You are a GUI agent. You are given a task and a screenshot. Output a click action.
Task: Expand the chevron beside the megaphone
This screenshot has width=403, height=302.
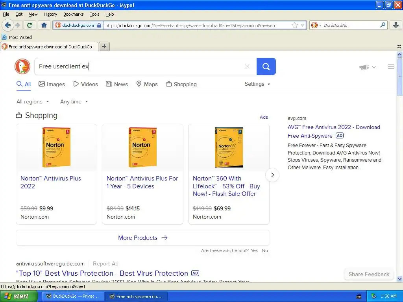click(x=374, y=67)
